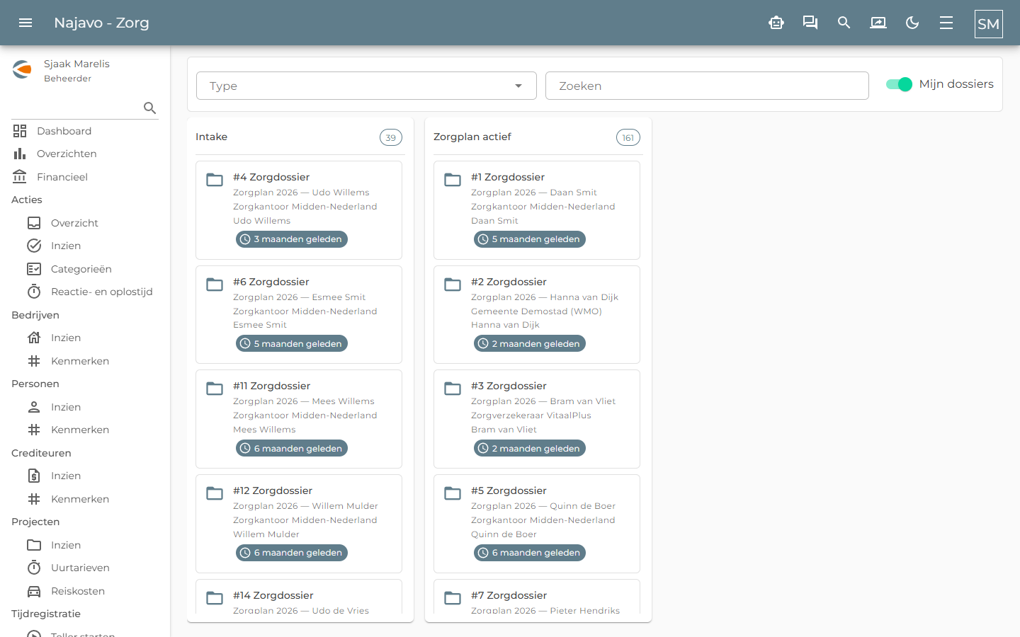Image resolution: width=1020 pixels, height=637 pixels.
Task: Open the Type dropdown
Action: (x=366, y=86)
